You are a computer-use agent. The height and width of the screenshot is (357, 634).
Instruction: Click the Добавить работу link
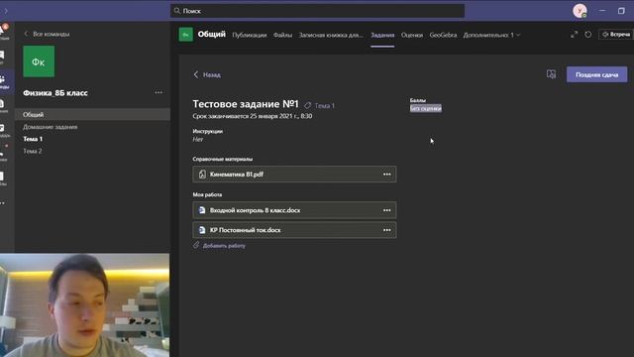224,246
